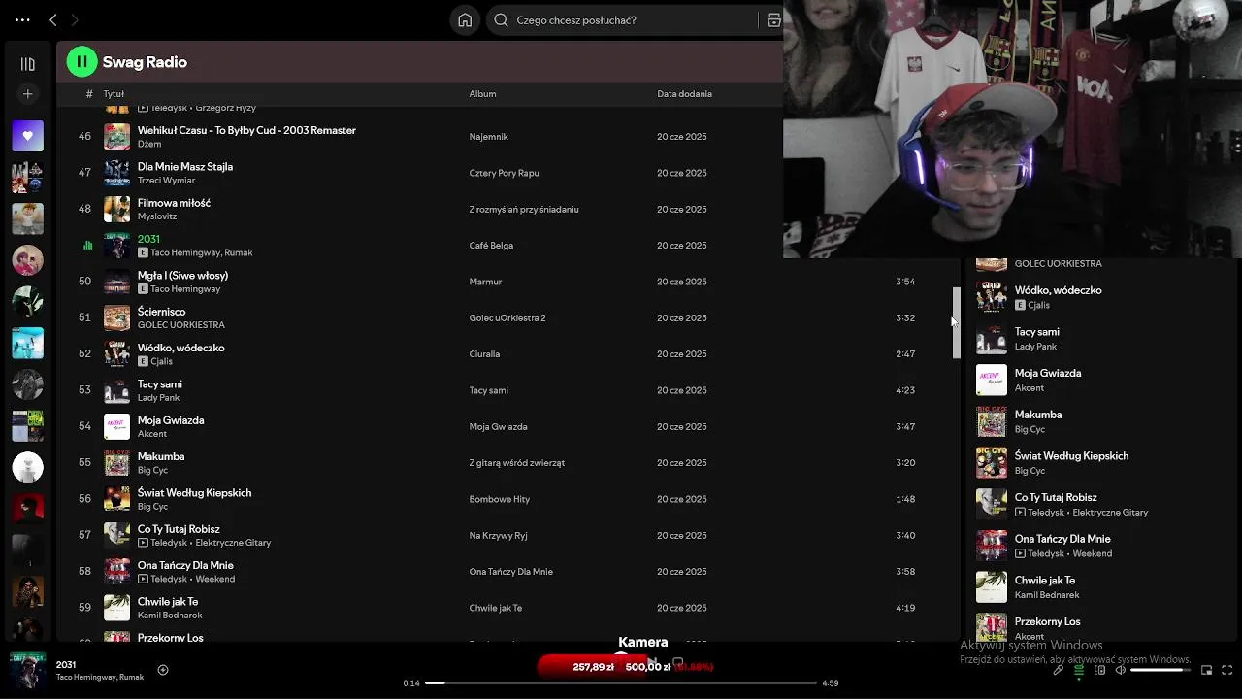Toggle the queue panel icon
This screenshot has height=699, width=1242.
click(x=1079, y=670)
